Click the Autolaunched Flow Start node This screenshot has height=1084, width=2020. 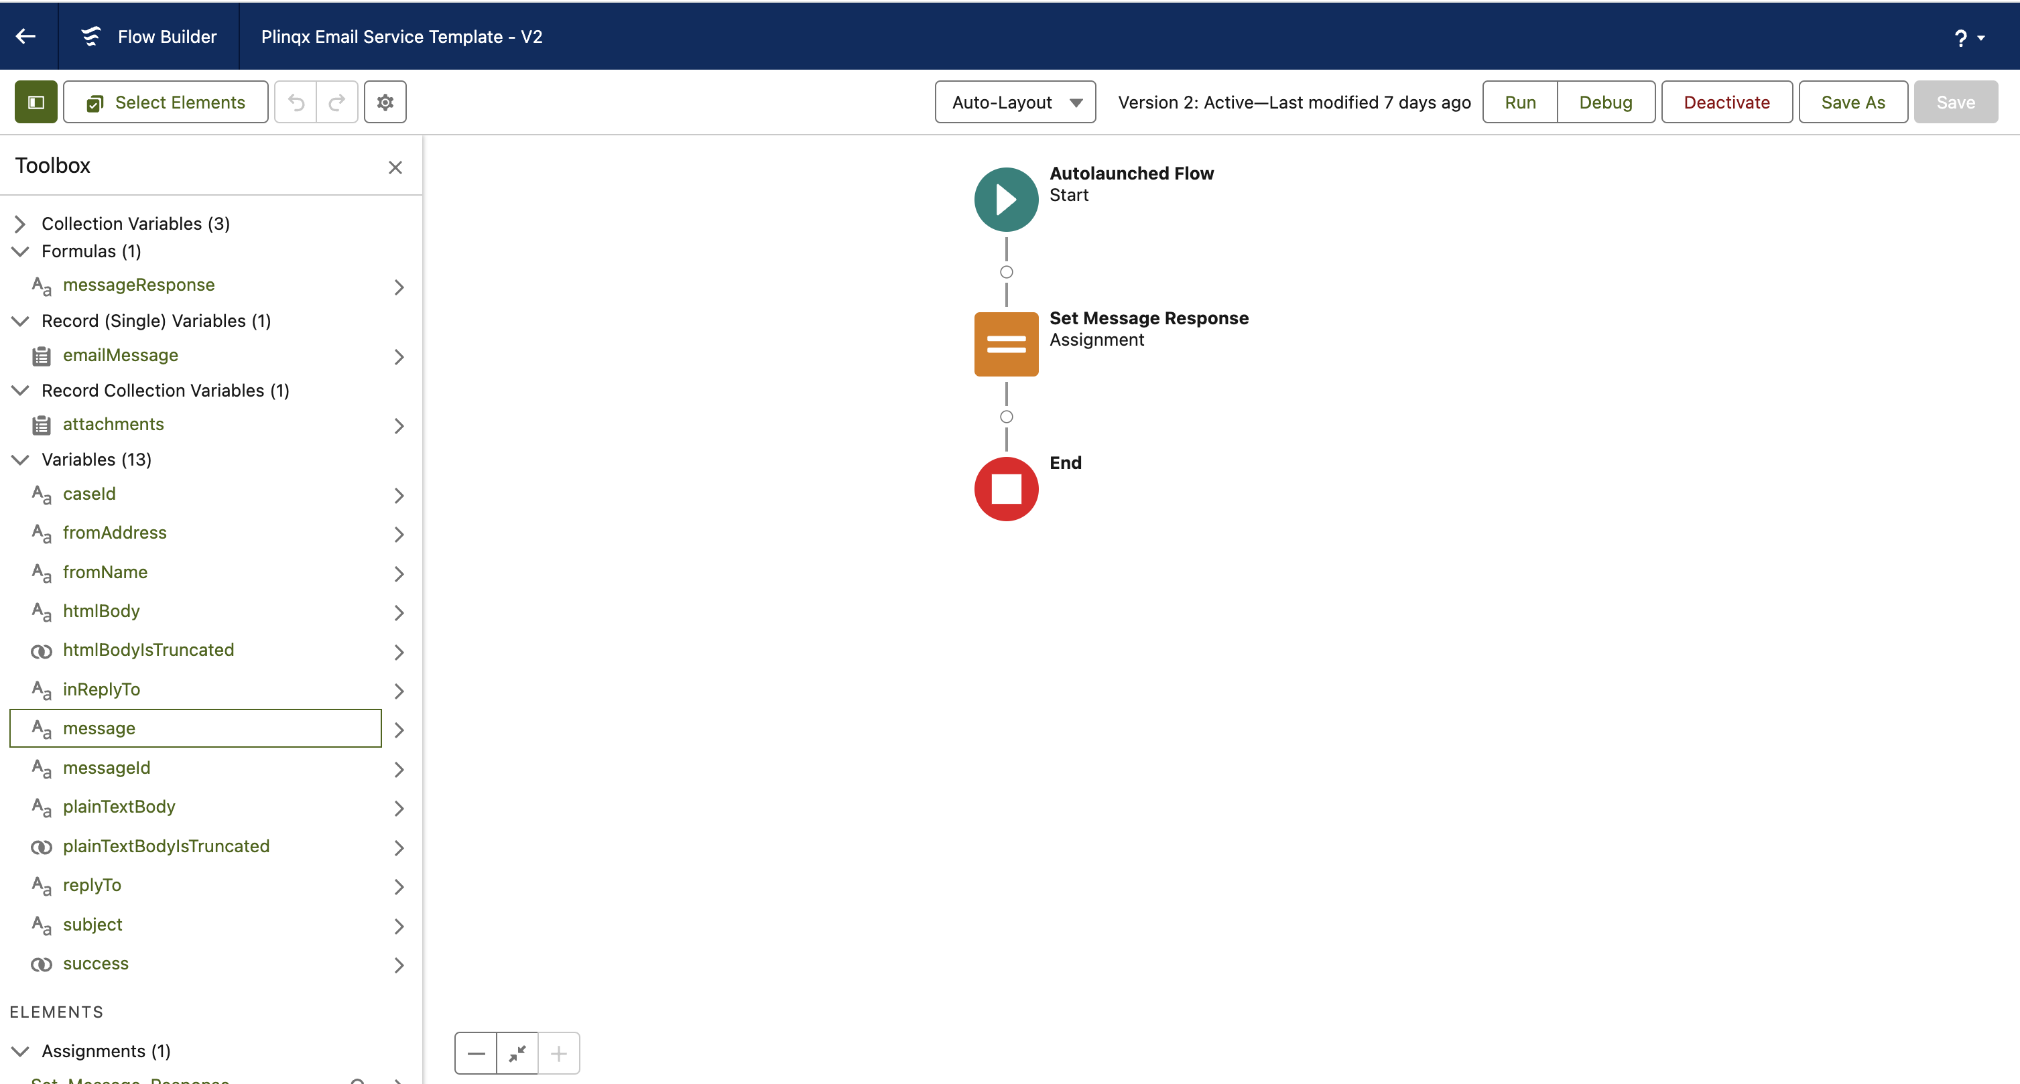click(x=1006, y=199)
